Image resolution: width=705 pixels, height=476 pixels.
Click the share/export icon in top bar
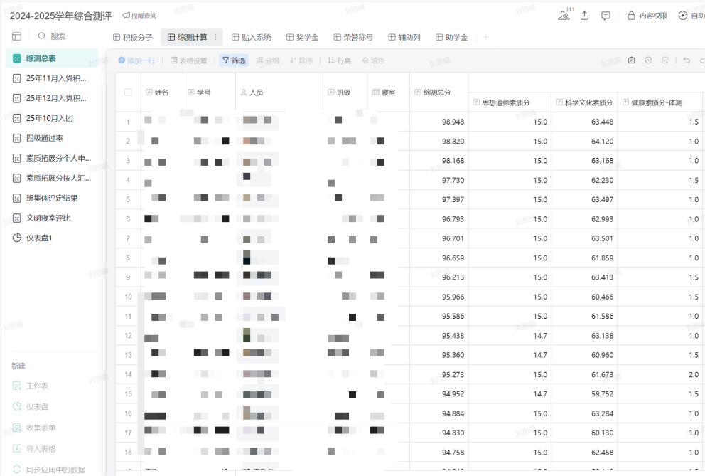pyautogui.click(x=584, y=16)
